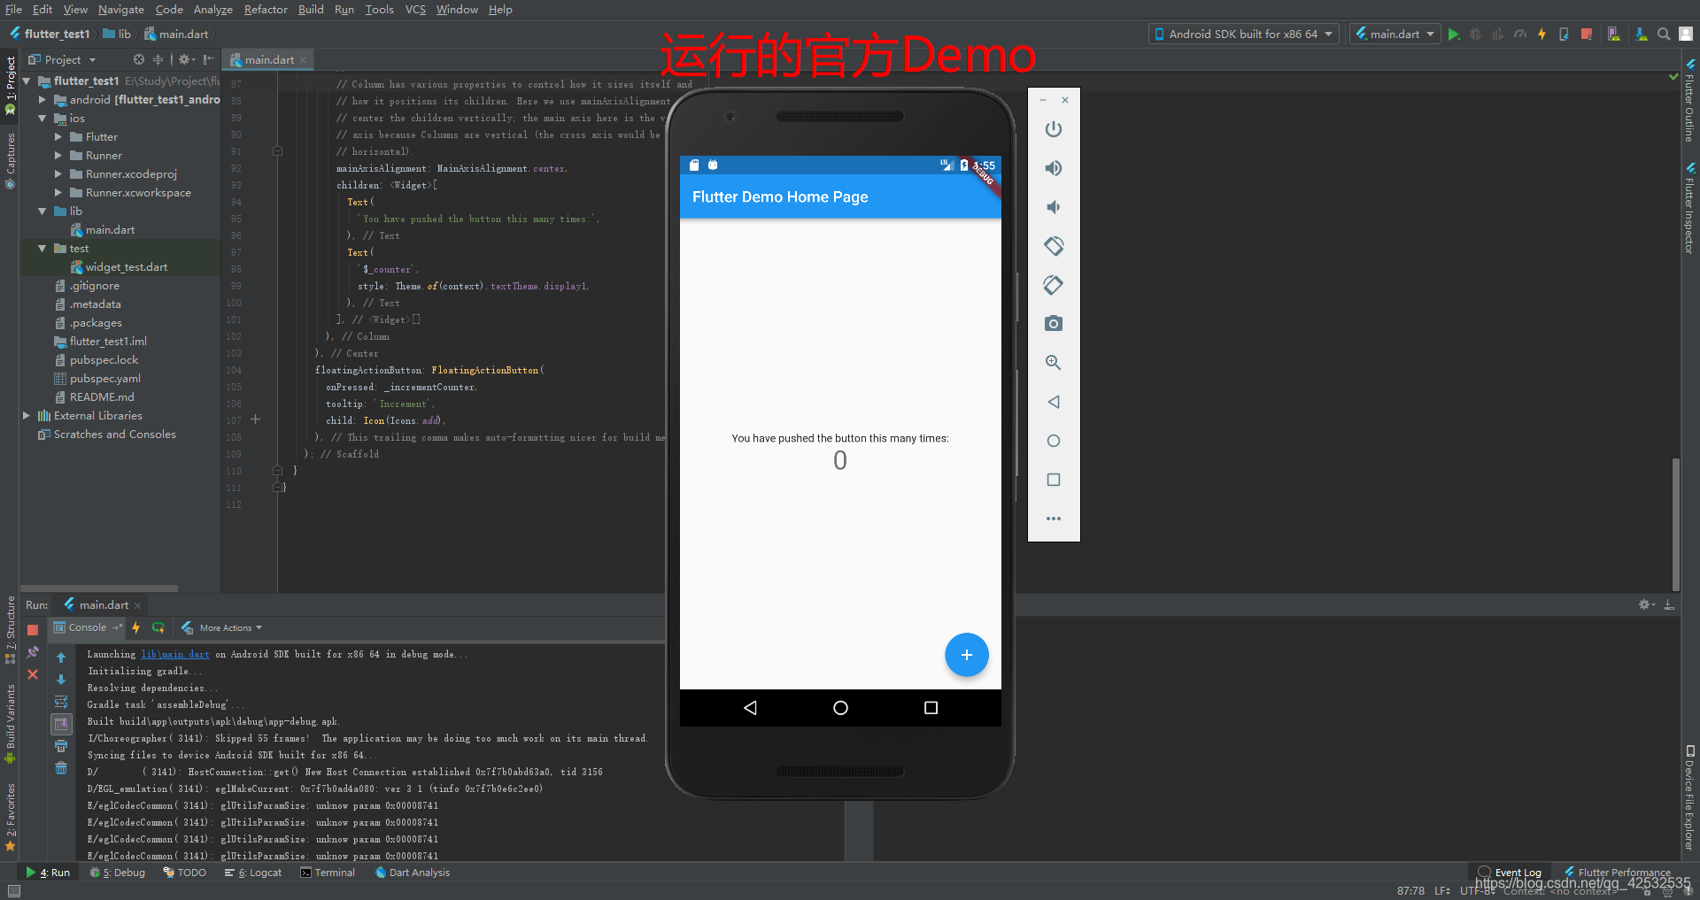
Task: Click emulator sidebar Home circle
Action: coord(1053,441)
